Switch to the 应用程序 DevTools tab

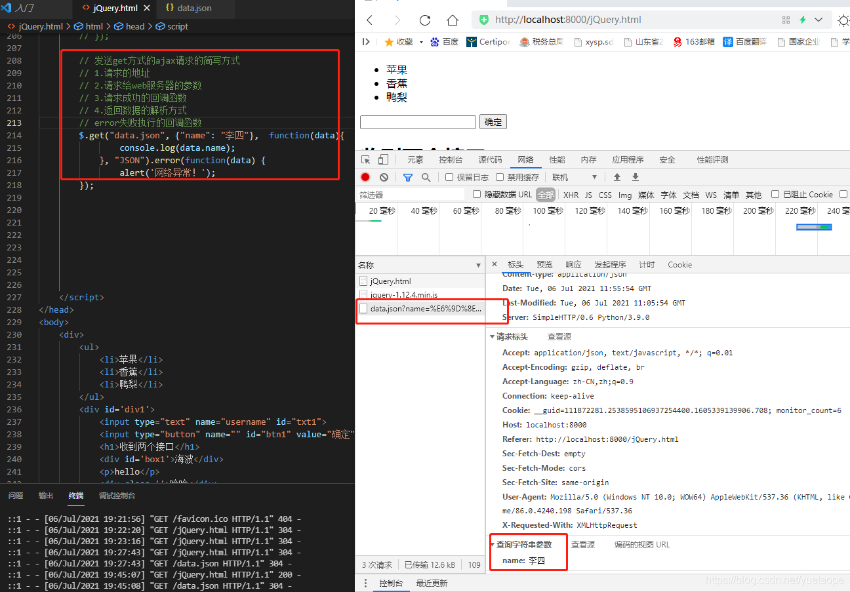pos(628,159)
